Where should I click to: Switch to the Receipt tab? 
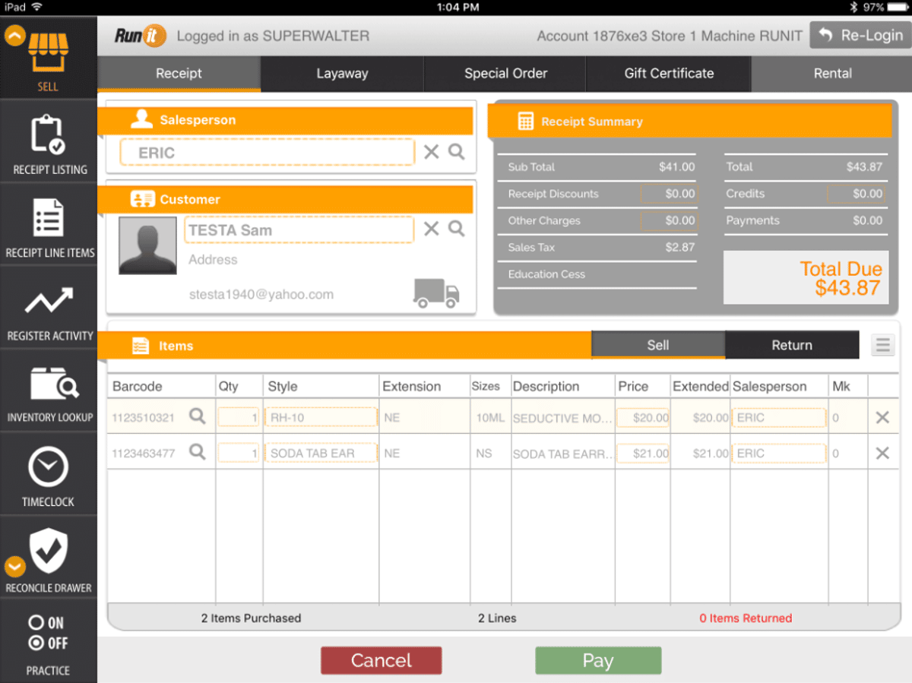pos(179,74)
